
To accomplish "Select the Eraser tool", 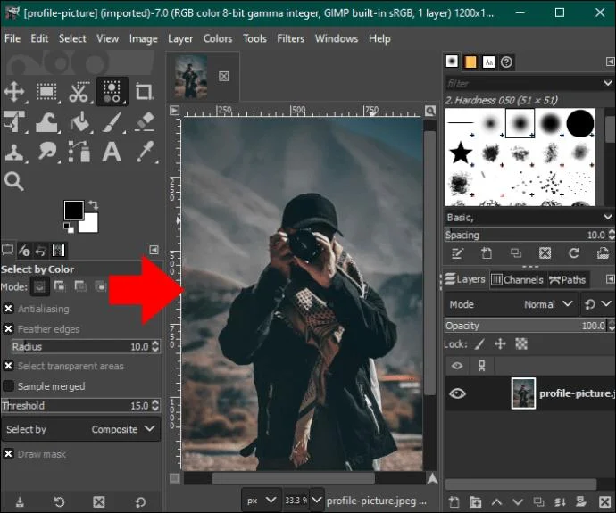I will pyautogui.click(x=144, y=121).
